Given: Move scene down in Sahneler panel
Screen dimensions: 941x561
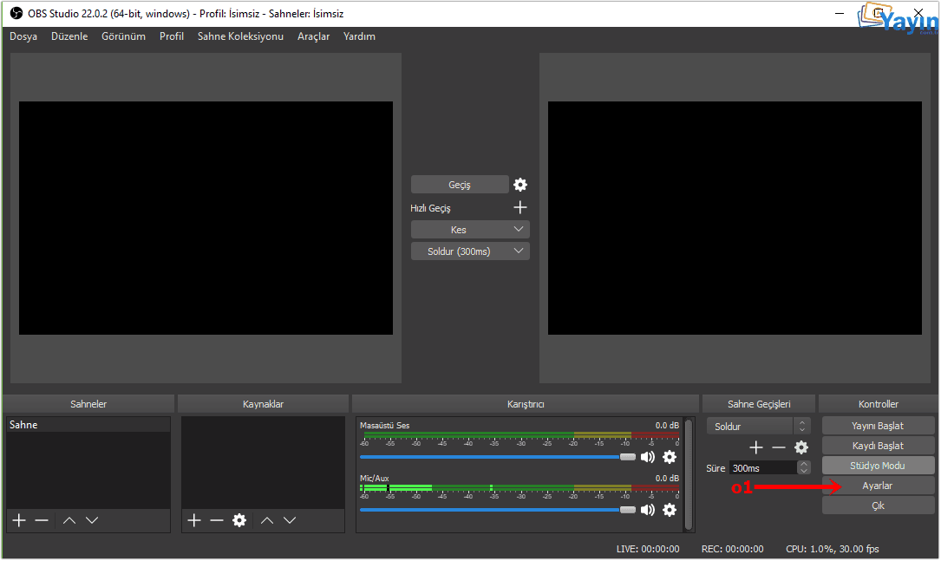Looking at the screenshot, I should tap(92, 520).
